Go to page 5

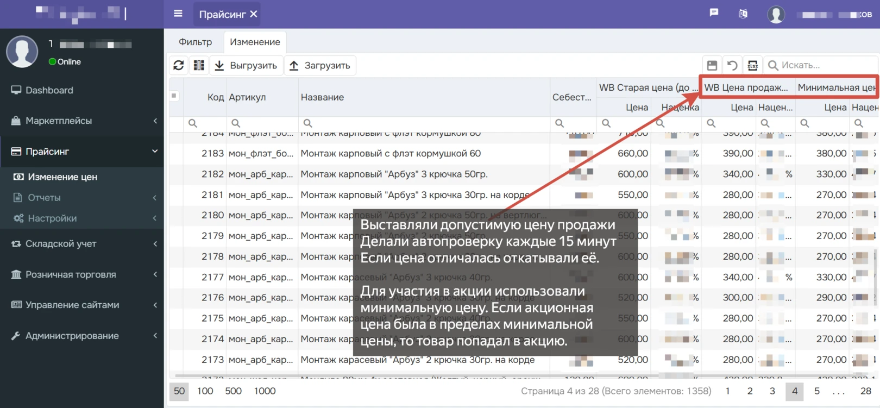coord(816,391)
